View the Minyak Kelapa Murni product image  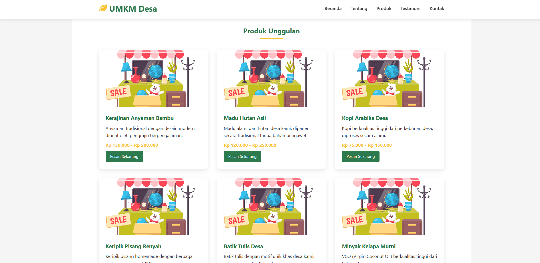click(x=390, y=207)
